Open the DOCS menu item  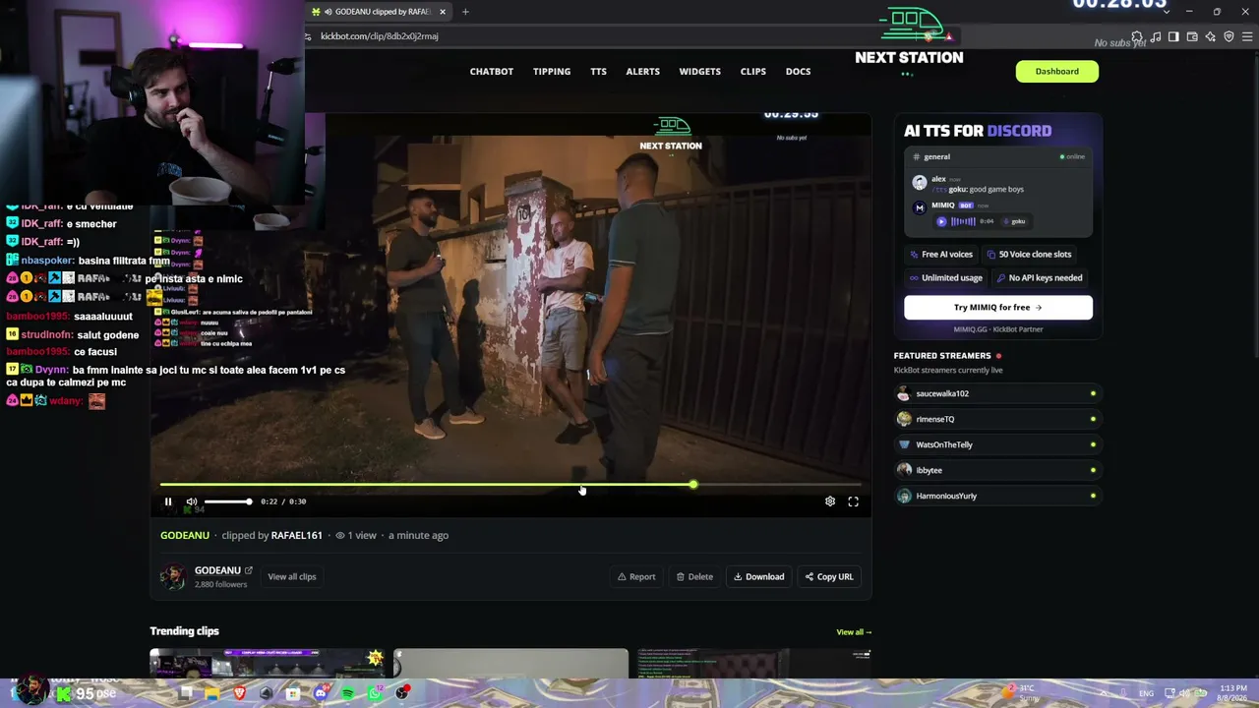[x=799, y=72]
